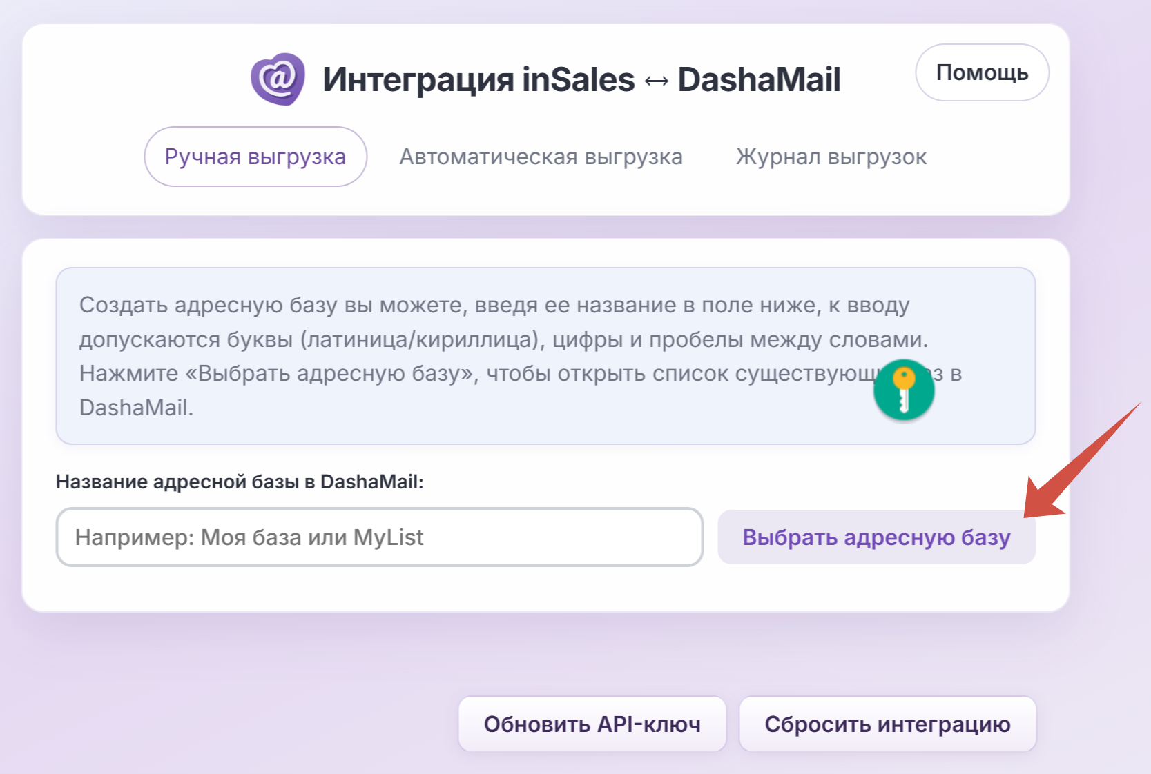Click Обновить API-ключ button
Image resolution: width=1151 pixels, height=774 pixels.
pyautogui.click(x=592, y=724)
